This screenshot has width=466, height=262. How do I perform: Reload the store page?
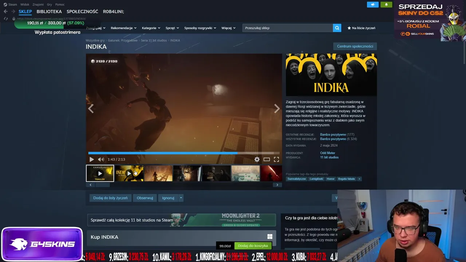[5, 19]
